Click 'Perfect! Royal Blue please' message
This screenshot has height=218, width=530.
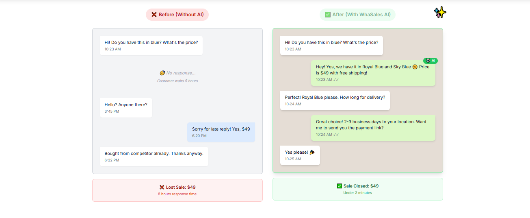point(335,100)
